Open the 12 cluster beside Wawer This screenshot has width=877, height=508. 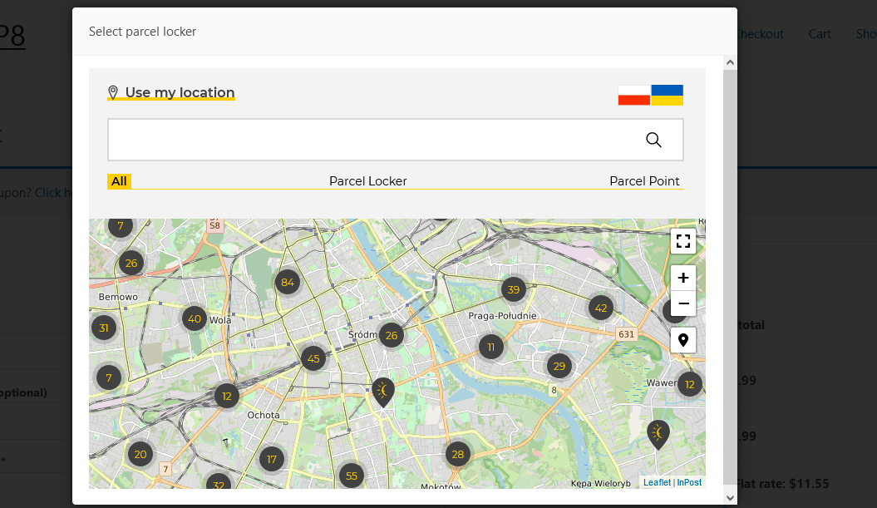click(x=690, y=384)
